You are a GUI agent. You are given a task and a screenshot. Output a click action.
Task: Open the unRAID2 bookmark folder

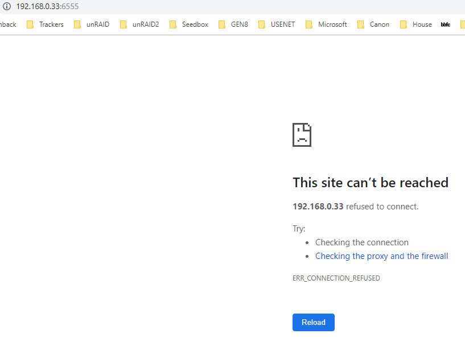[x=139, y=24]
